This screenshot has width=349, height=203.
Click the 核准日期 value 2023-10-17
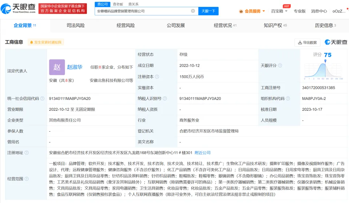coord(312,109)
